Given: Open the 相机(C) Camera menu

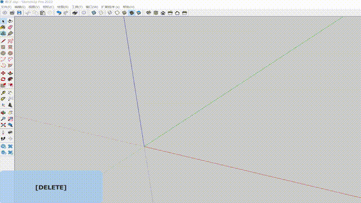Looking at the screenshot, I should [48, 7].
